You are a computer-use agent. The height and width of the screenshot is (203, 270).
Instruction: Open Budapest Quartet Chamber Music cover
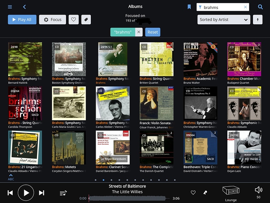[244, 59]
